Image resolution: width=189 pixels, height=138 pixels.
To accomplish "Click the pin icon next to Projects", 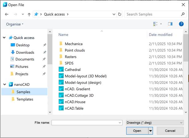I will [x=44, y=74].
